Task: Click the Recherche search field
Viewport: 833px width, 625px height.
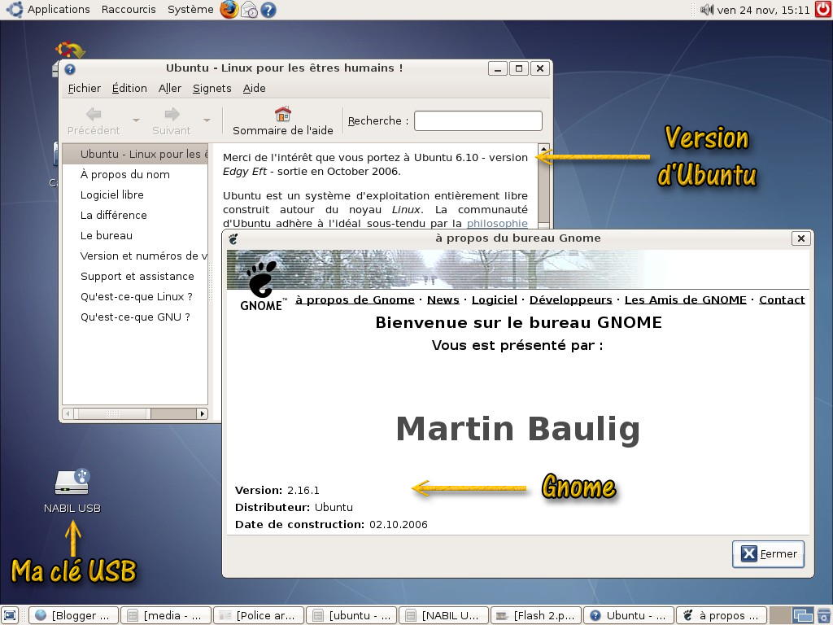Action: point(478,120)
